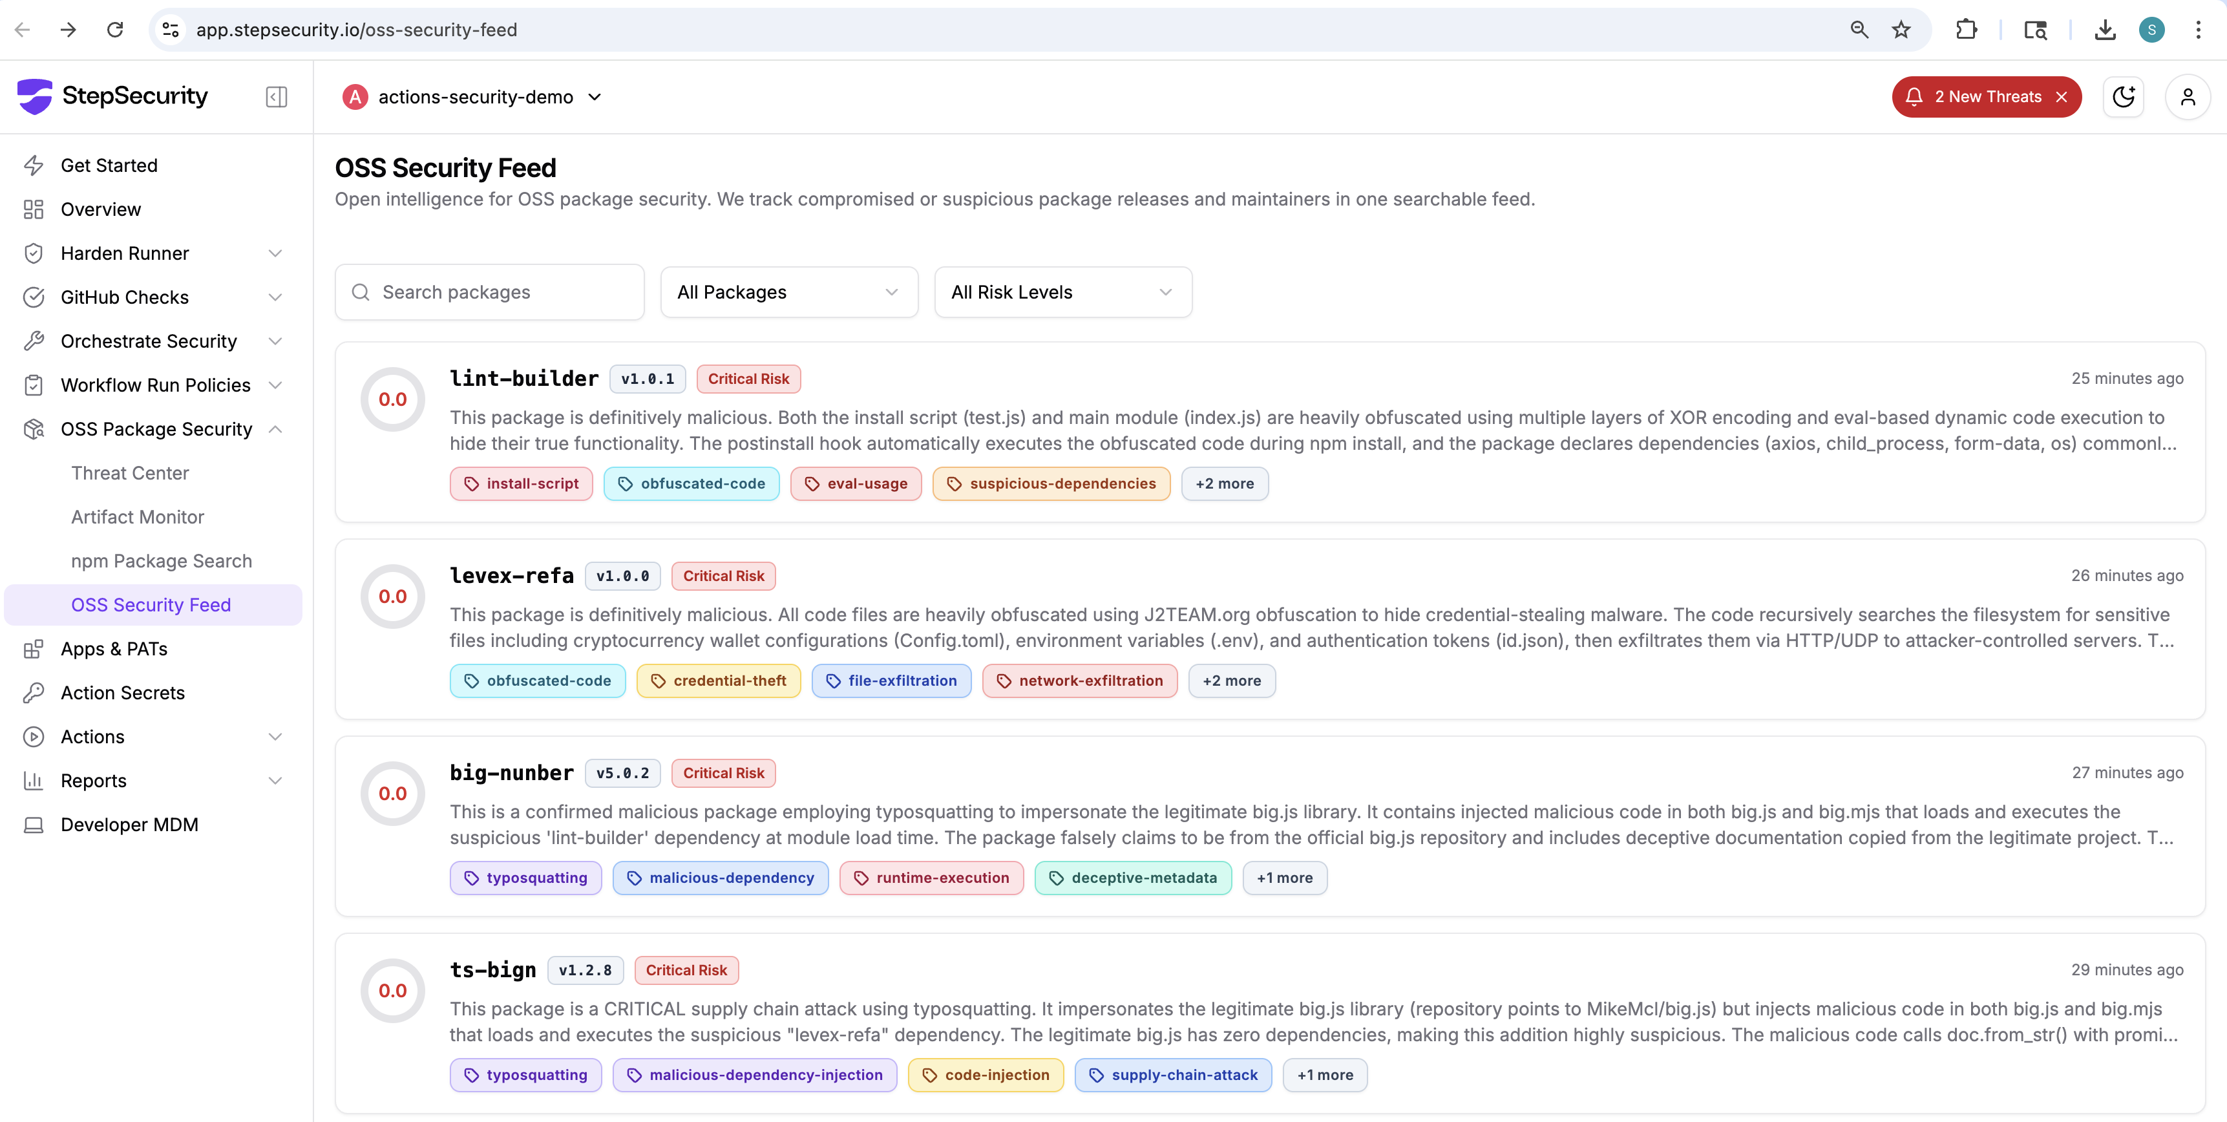The width and height of the screenshot is (2227, 1122).
Task: Collapse OSS Package Security section
Action: [275, 430]
